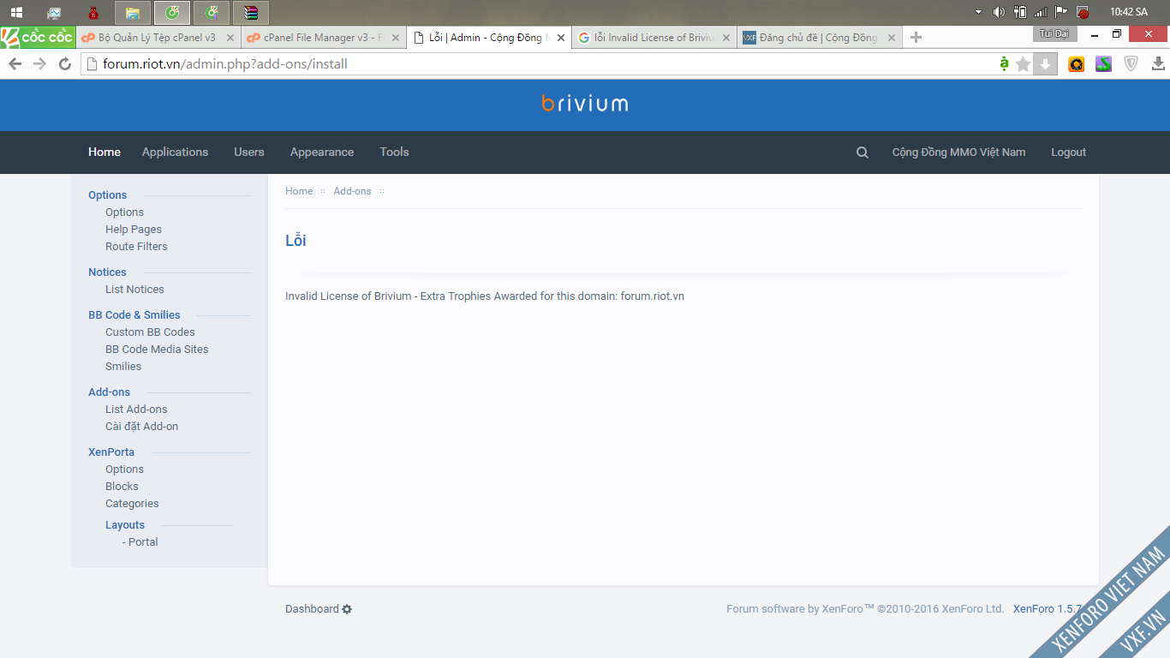Open Custom BB Codes in sidebar
This screenshot has width=1170, height=658.
pyautogui.click(x=150, y=332)
